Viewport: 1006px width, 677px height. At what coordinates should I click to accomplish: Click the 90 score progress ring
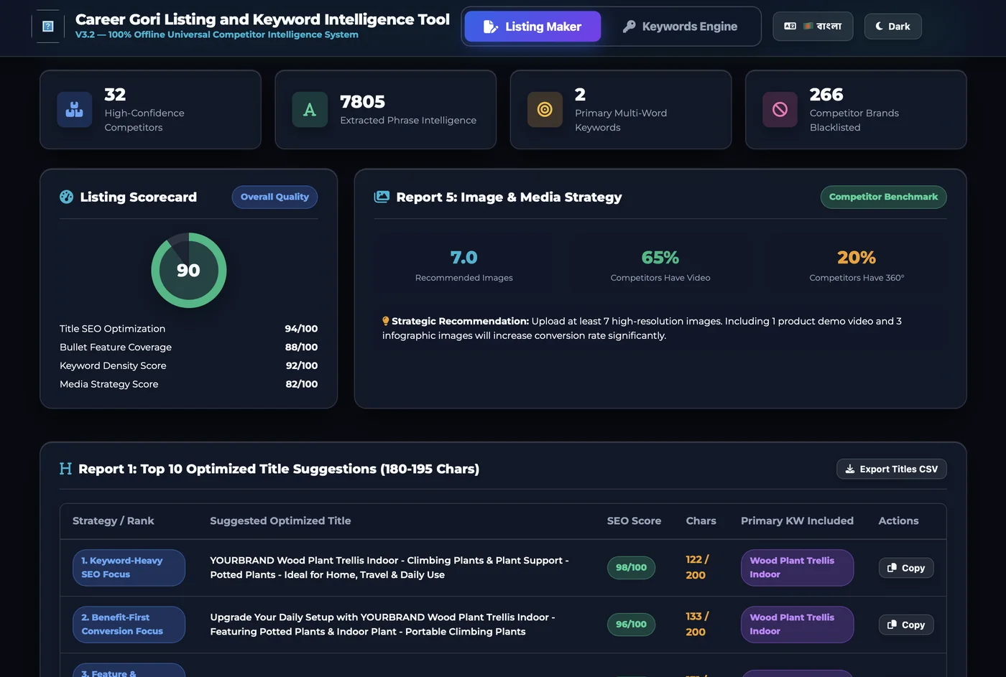pyautogui.click(x=189, y=270)
